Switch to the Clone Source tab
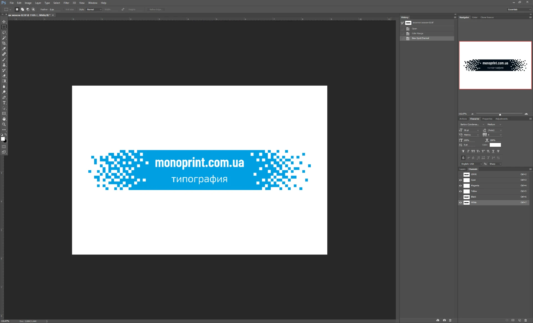Screen dimensions: 533x323 pyautogui.click(x=487, y=17)
